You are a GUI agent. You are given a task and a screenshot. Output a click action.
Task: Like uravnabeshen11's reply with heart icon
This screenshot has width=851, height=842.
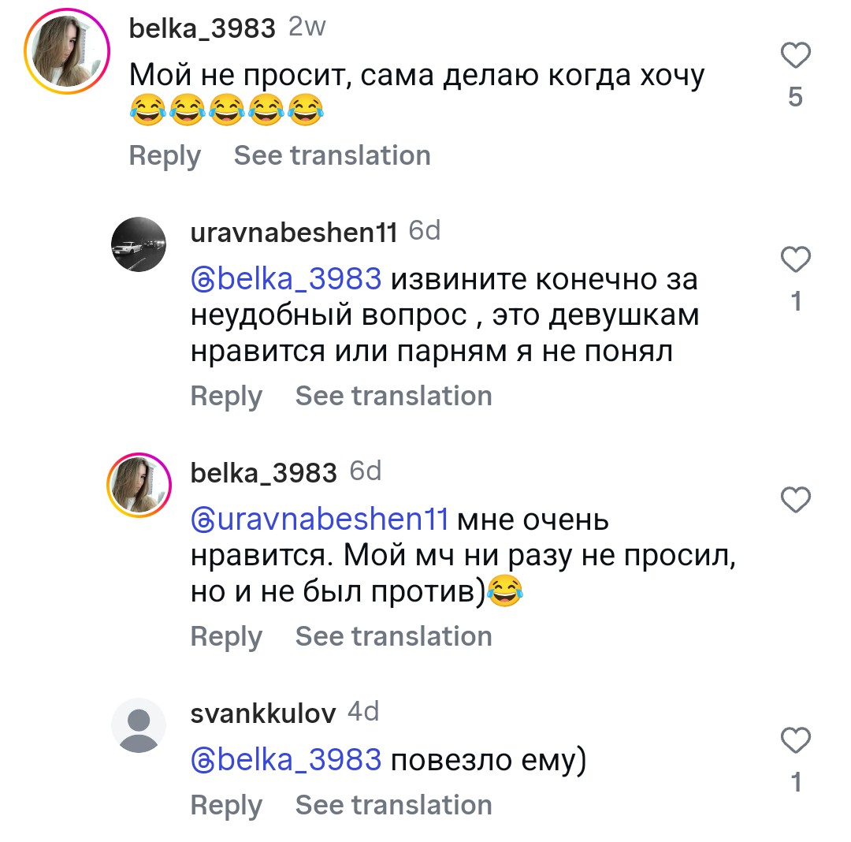coord(795,259)
